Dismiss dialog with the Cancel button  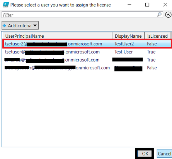click(x=164, y=154)
